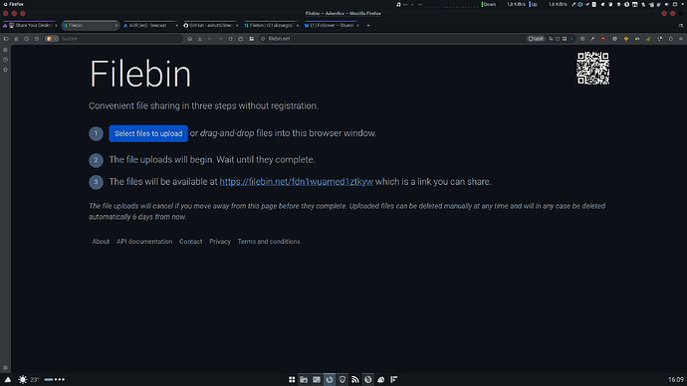The height and width of the screenshot is (386, 687).
Task: Click the music note icon in top panel
Action: point(398,4)
